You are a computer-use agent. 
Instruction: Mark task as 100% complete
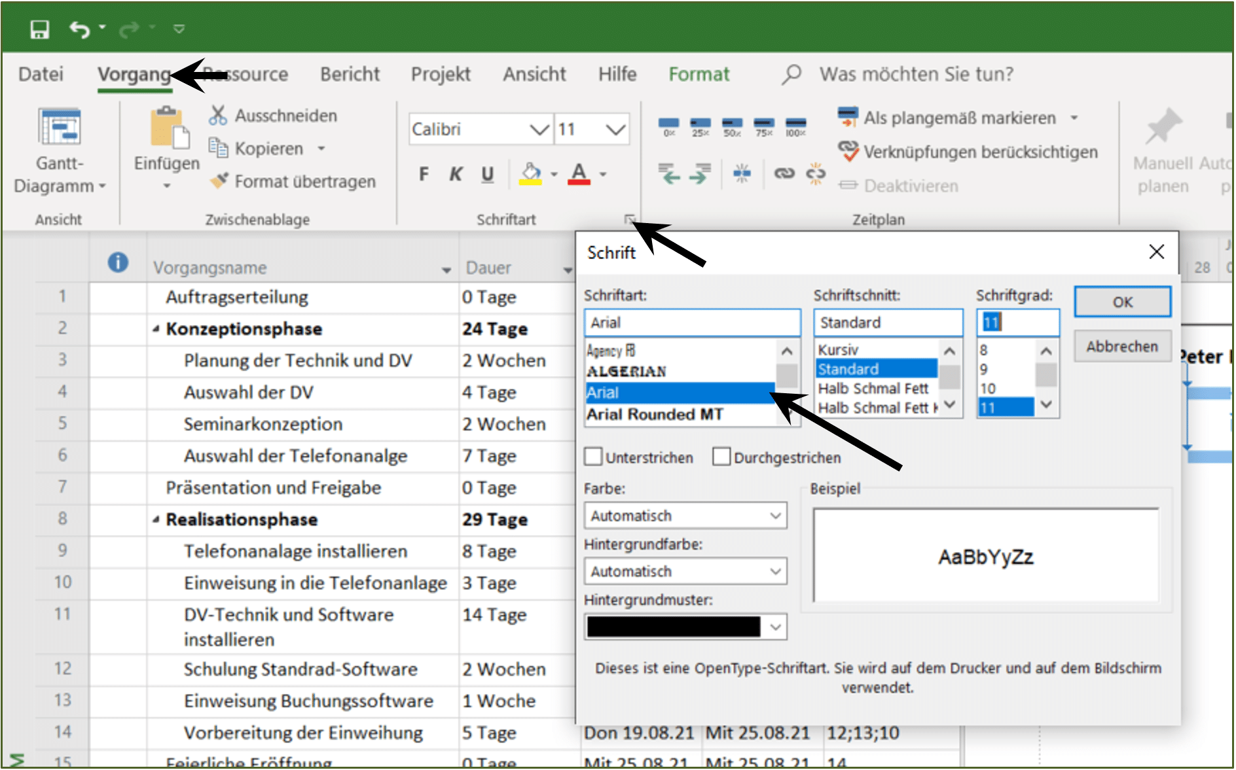(x=795, y=126)
